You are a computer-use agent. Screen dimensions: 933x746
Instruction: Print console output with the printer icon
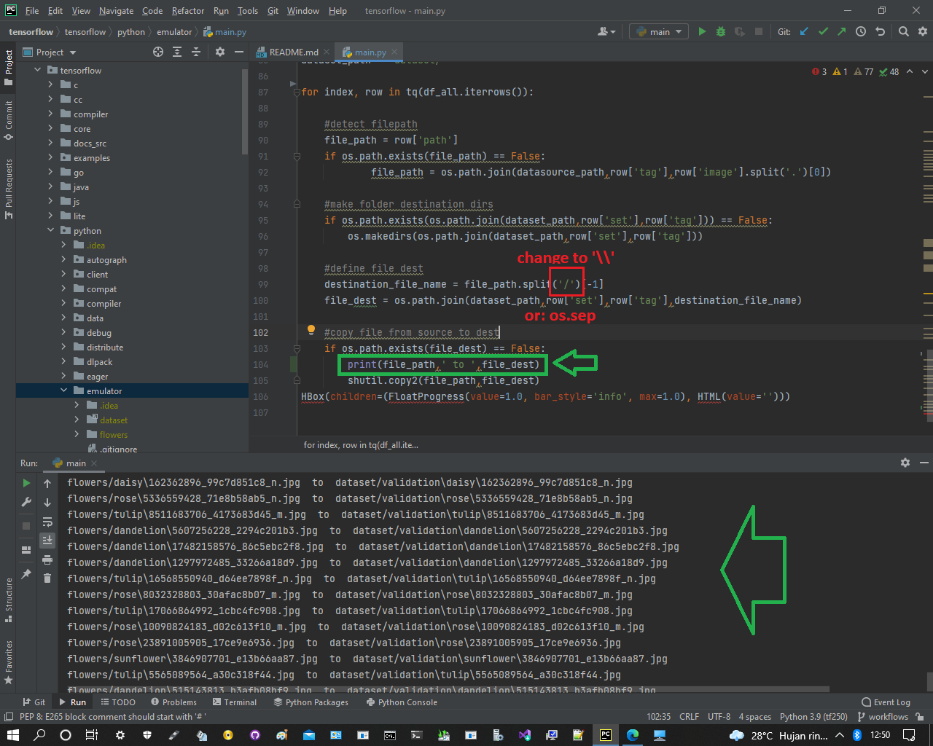[x=47, y=559]
